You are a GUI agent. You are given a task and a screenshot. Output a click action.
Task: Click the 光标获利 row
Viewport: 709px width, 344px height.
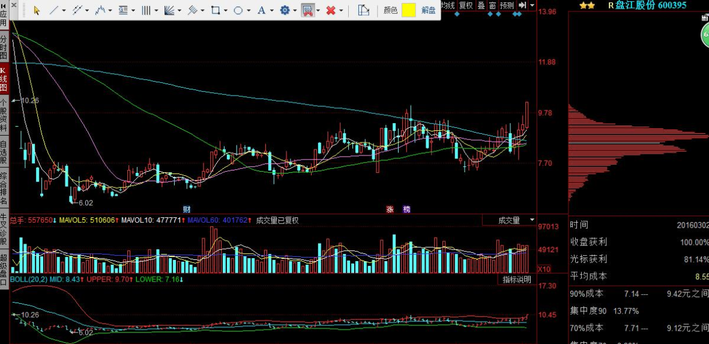(x=639, y=259)
